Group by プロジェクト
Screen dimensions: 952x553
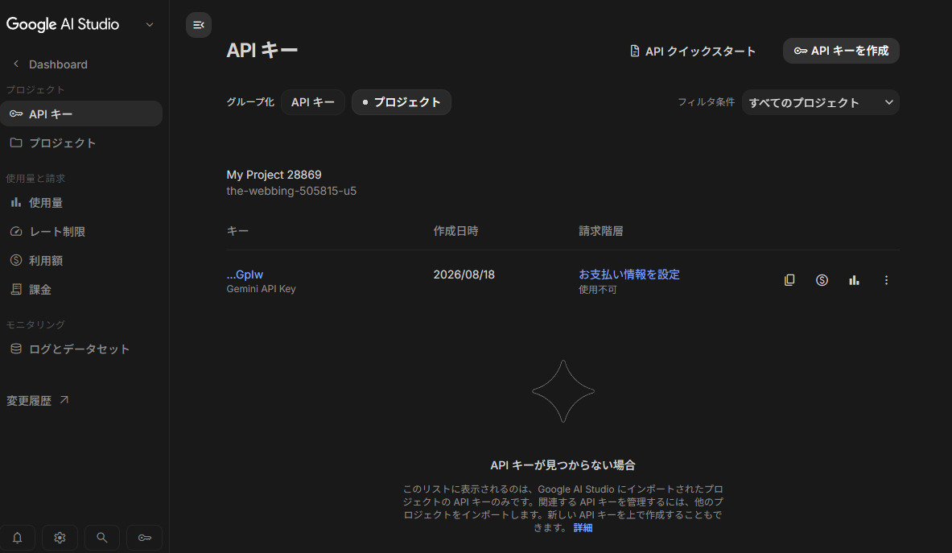[402, 102]
